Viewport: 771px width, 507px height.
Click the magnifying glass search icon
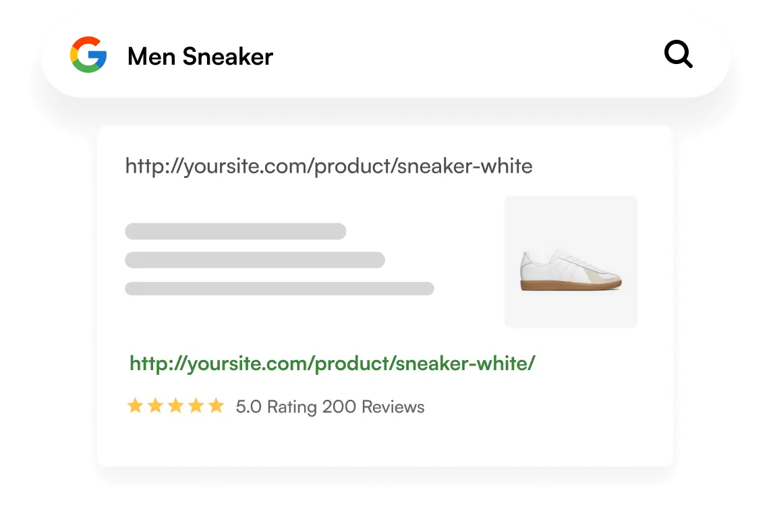tap(678, 55)
